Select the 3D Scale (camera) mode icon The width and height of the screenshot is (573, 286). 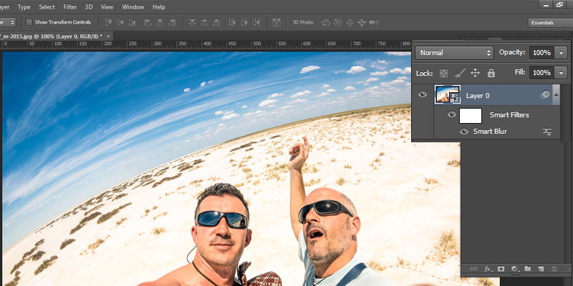click(x=373, y=23)
